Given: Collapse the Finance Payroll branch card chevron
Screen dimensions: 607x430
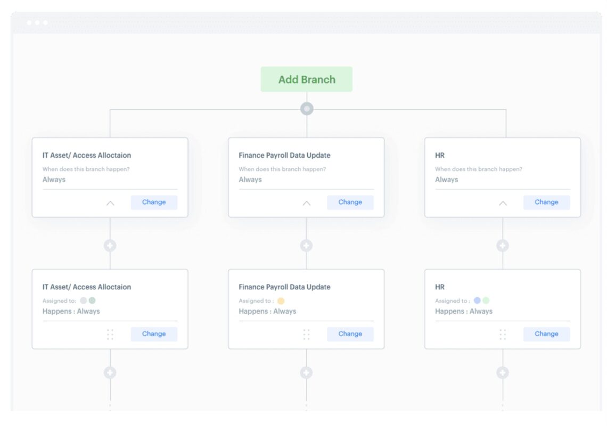Looking at the screenshot, I should (x=306, y=203).
